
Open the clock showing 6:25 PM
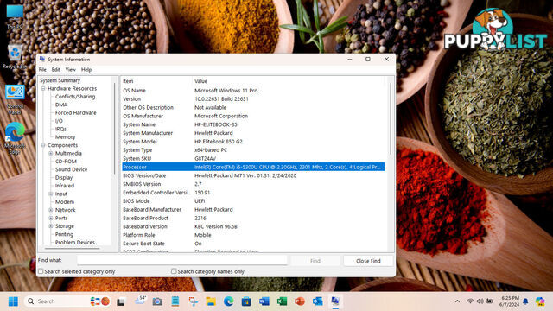point(510,301)
